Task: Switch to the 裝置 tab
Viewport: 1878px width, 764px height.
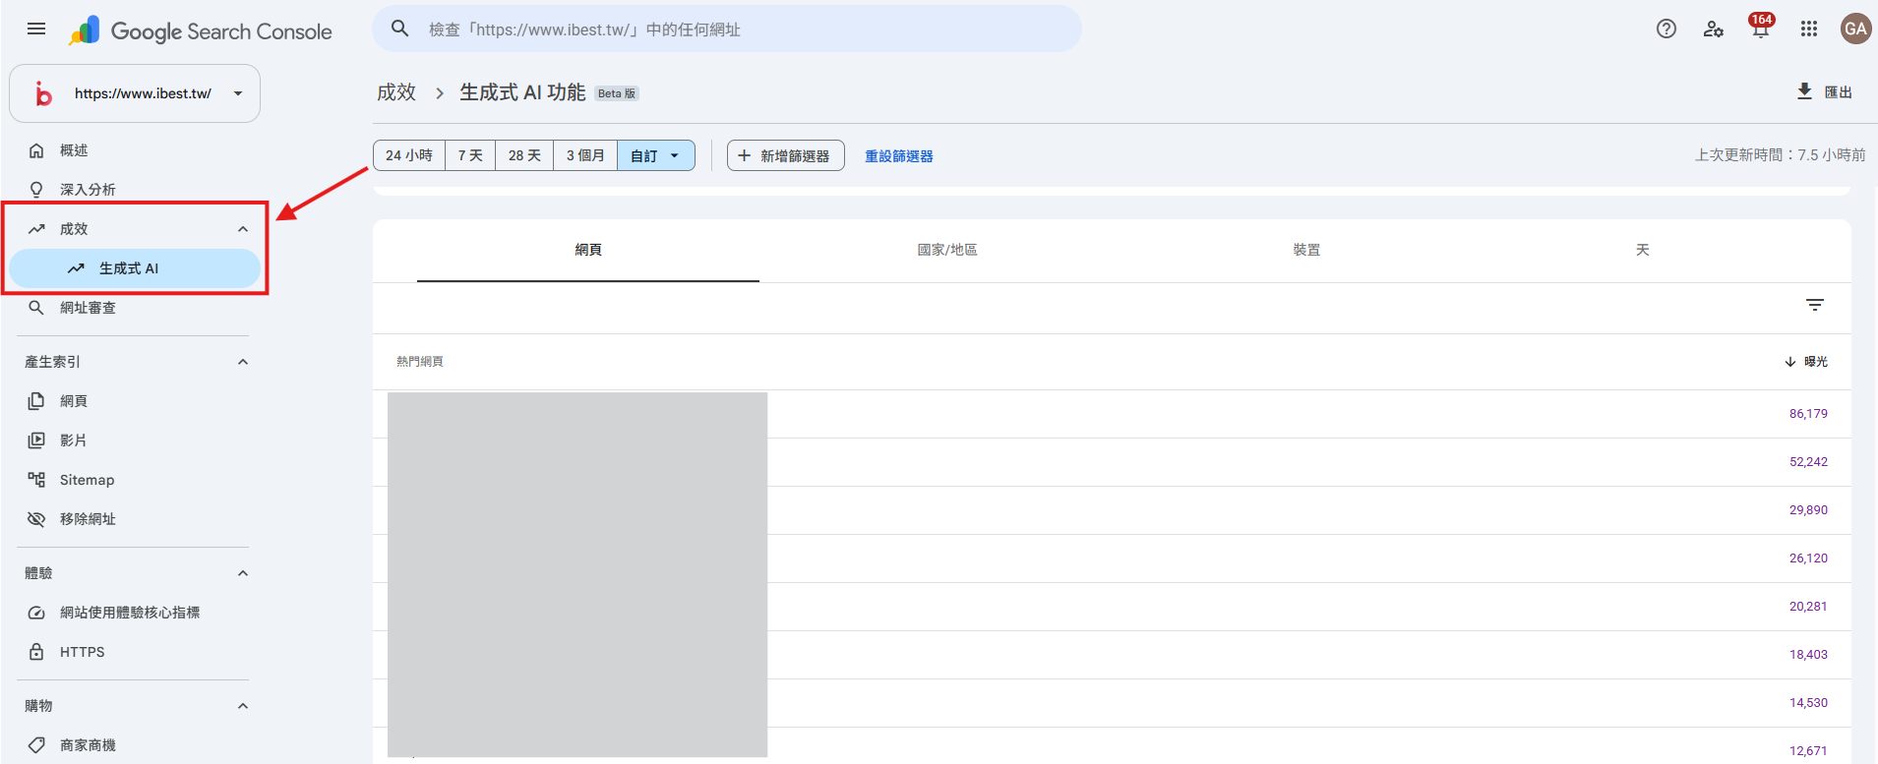Action: pos(1306,250)
